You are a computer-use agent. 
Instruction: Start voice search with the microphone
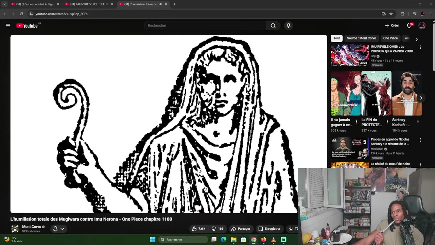coord(288,26)
